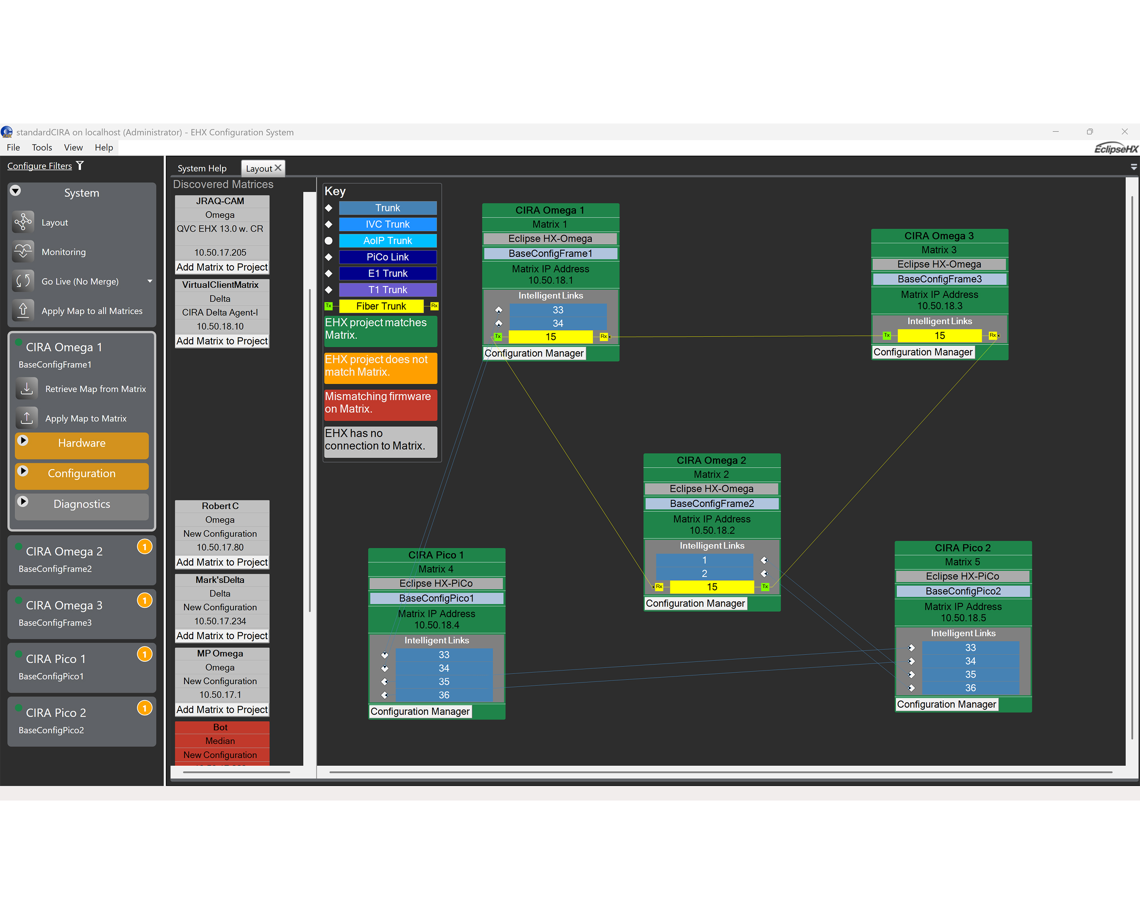Image resolution: width=1140 pixels, height=924 pixels.
Task: Click the Go Live (No Merge) icon
Action: coord(23,281)
